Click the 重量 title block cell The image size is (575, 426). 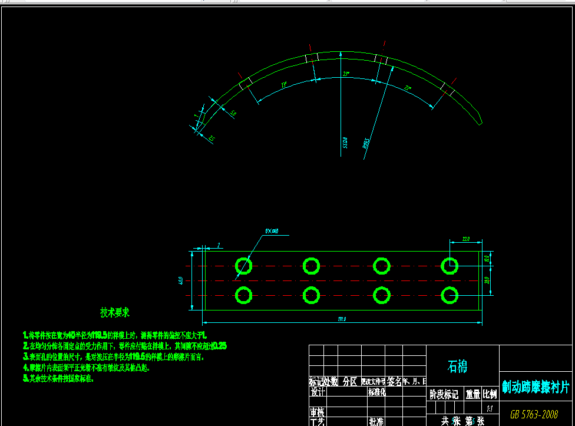473,394
